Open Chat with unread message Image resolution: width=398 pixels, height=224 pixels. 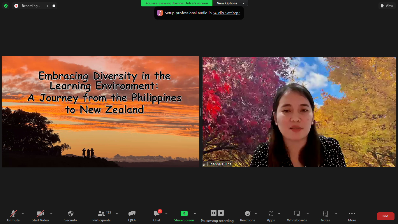(157, 213)
